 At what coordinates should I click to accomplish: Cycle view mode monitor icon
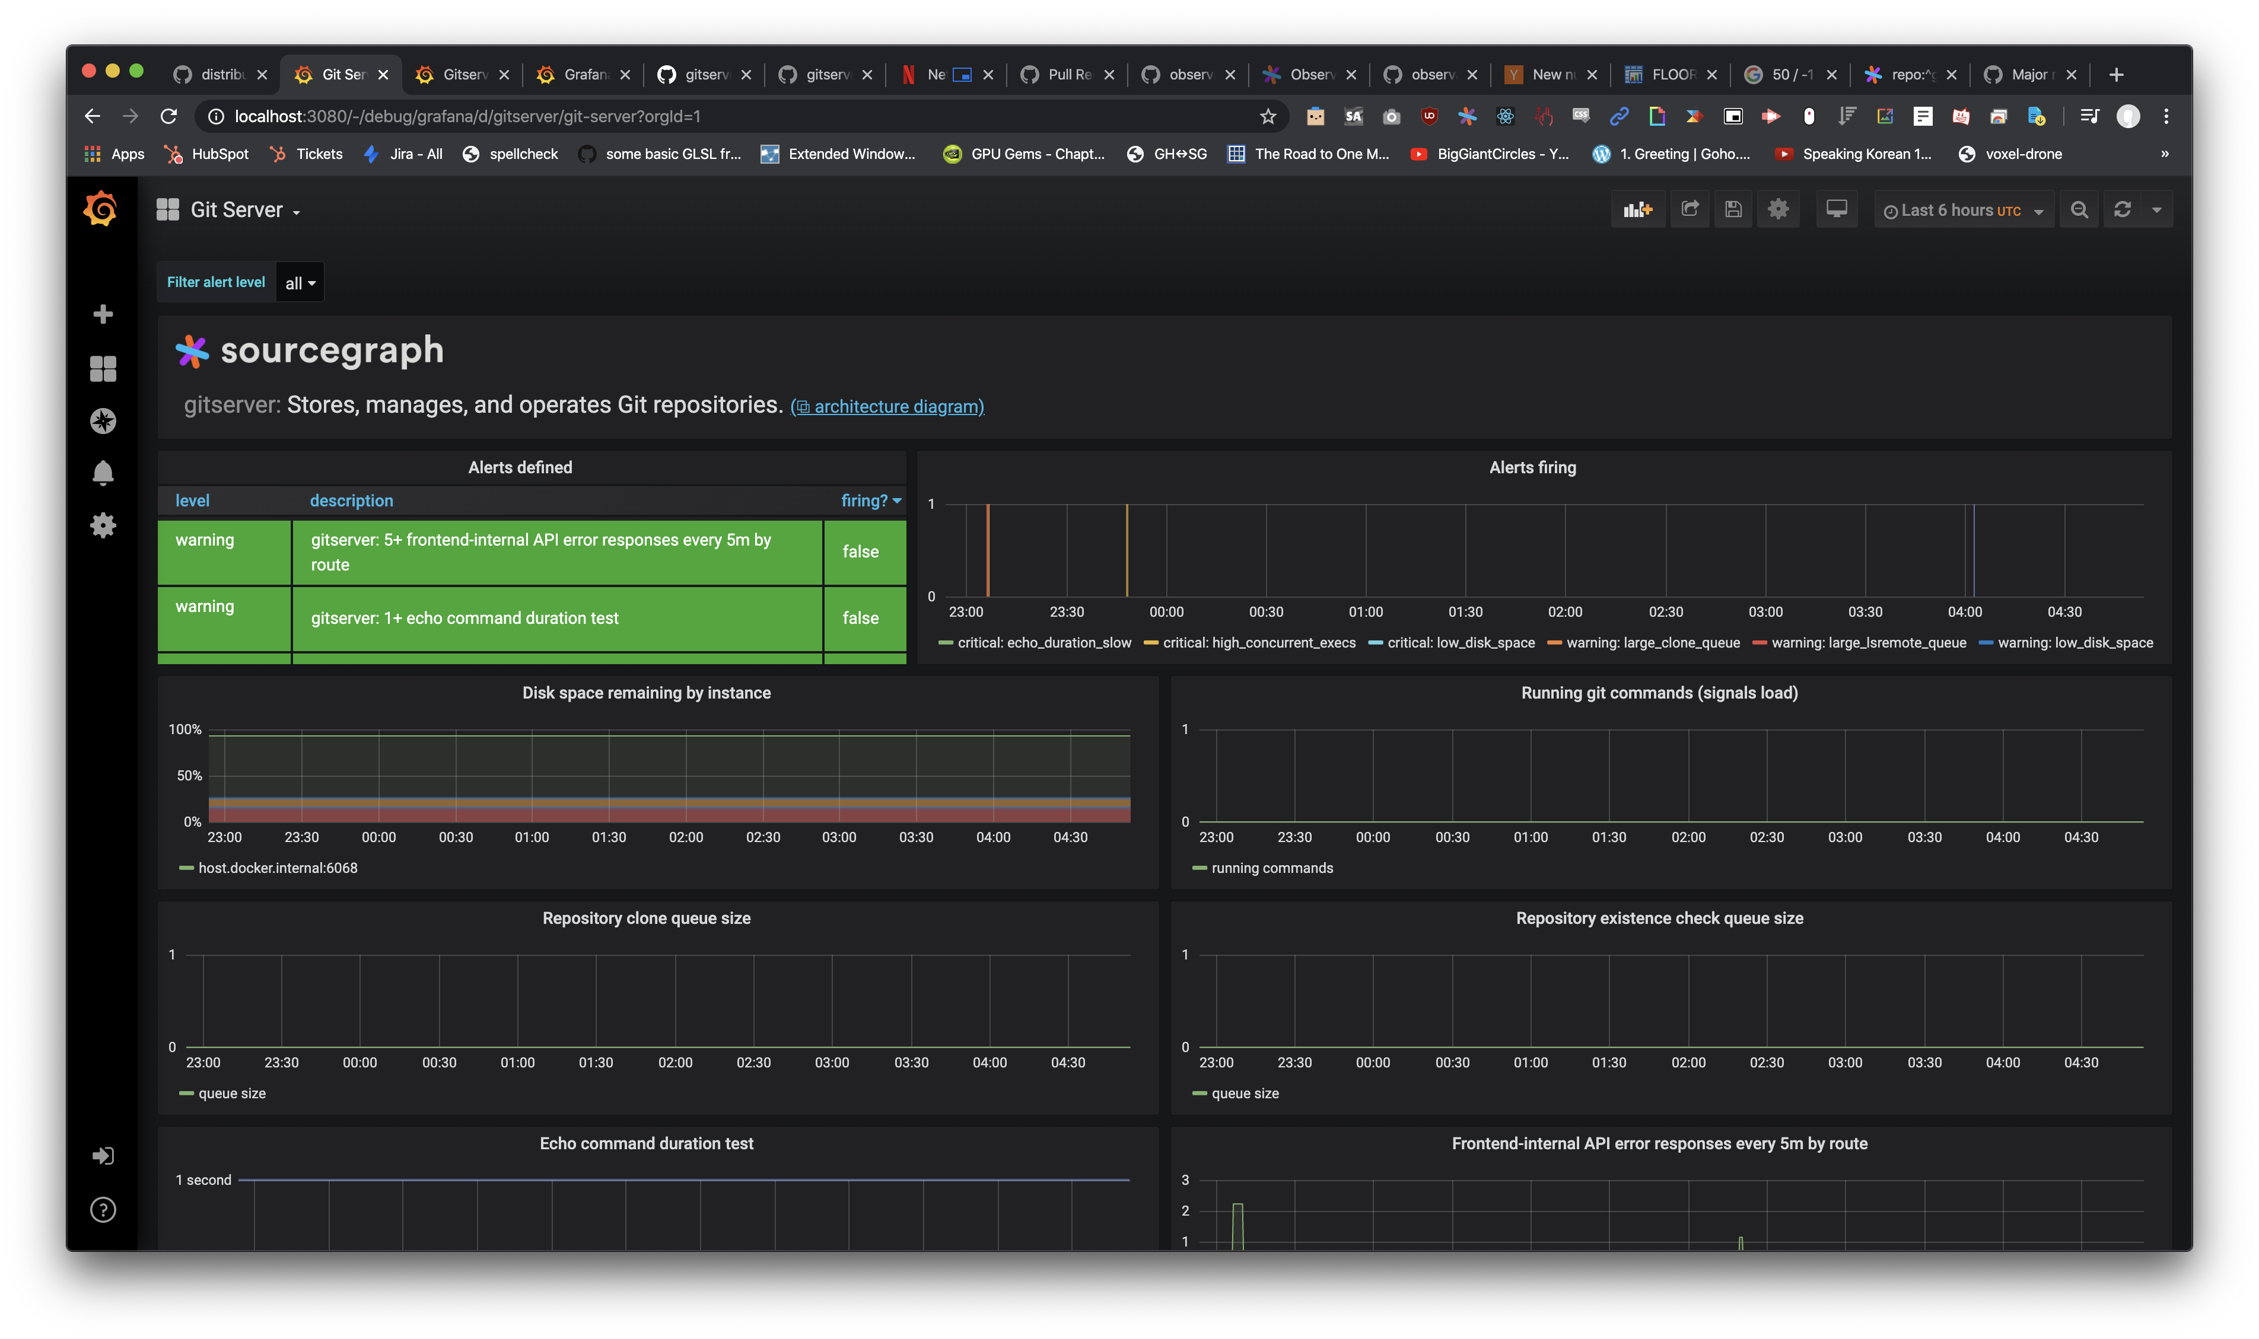[1835, 209]
